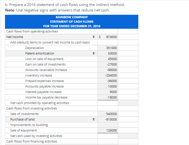Click the Net income label
The width and height of the screenshot is (189, 145).
point(15,37)
